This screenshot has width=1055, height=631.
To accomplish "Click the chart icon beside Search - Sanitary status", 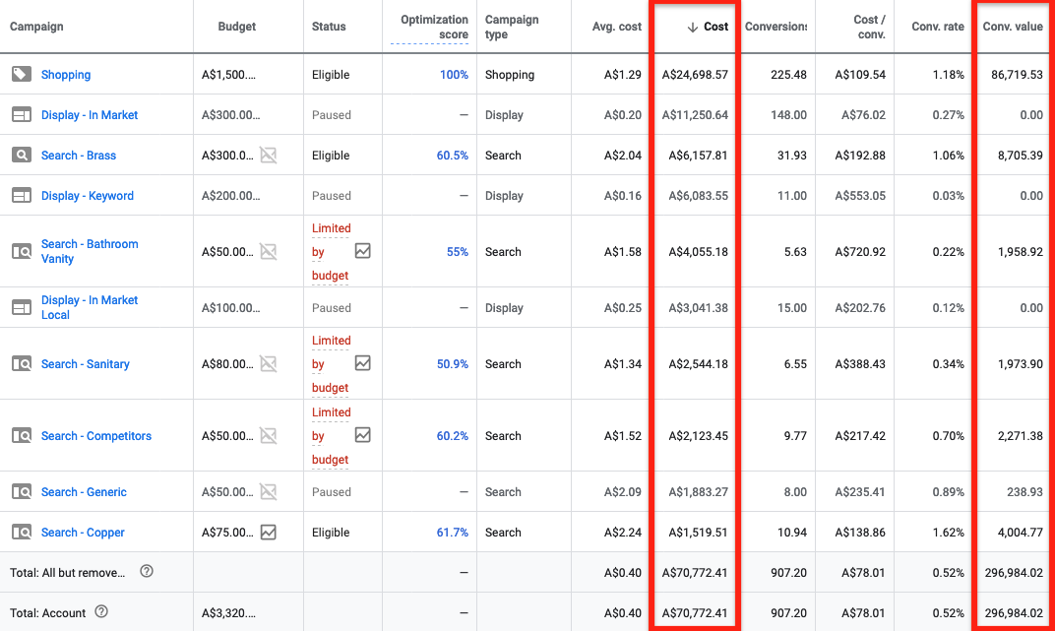I will [363, 363].
